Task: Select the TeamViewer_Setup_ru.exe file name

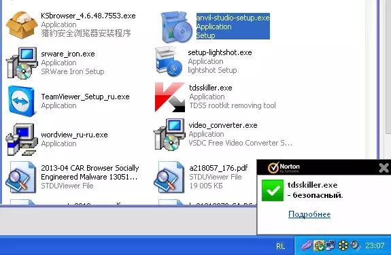Action: (85, 97)
